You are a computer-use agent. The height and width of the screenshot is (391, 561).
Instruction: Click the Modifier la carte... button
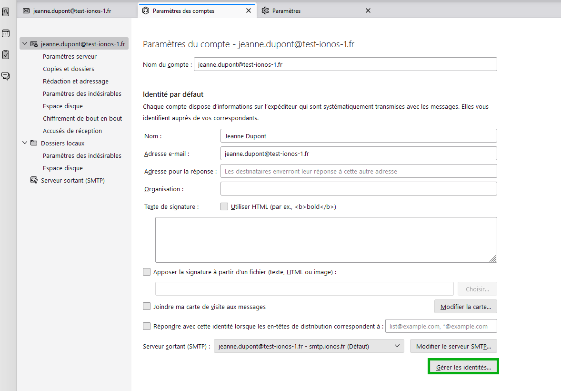pos(465,307)
